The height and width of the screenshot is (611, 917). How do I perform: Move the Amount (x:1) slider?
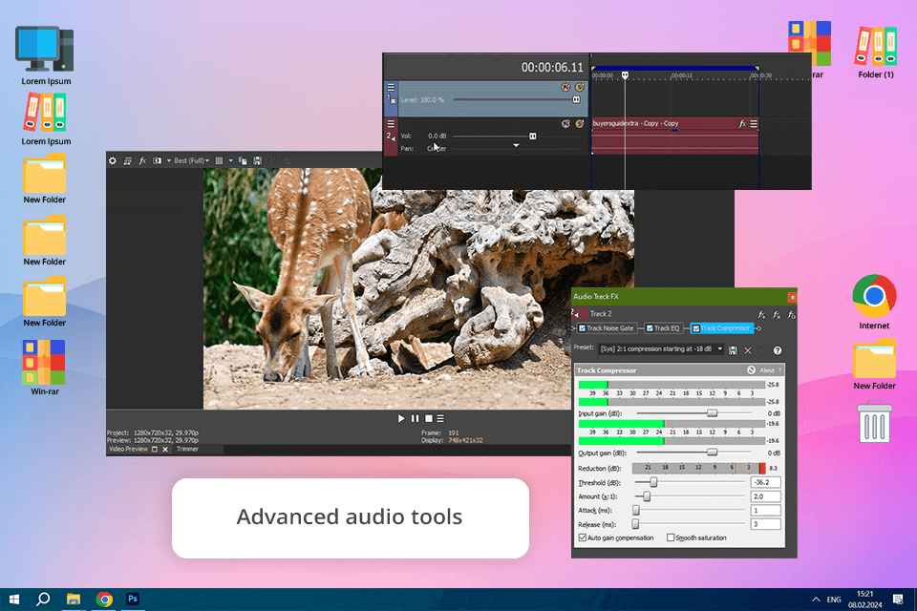(x=647, y=496)
